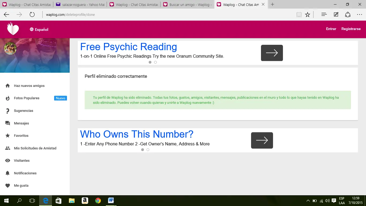Switch to the salazar.noguera Yahoo Mail tab

click(80, 5)
